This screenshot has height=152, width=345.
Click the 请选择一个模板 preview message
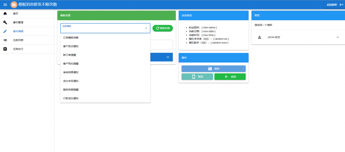click(x=263, y=25)
